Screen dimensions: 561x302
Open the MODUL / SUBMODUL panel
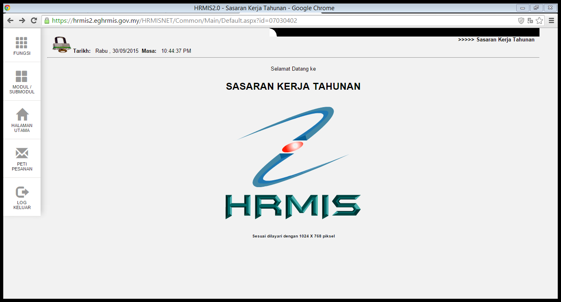[x=22, y=82]
